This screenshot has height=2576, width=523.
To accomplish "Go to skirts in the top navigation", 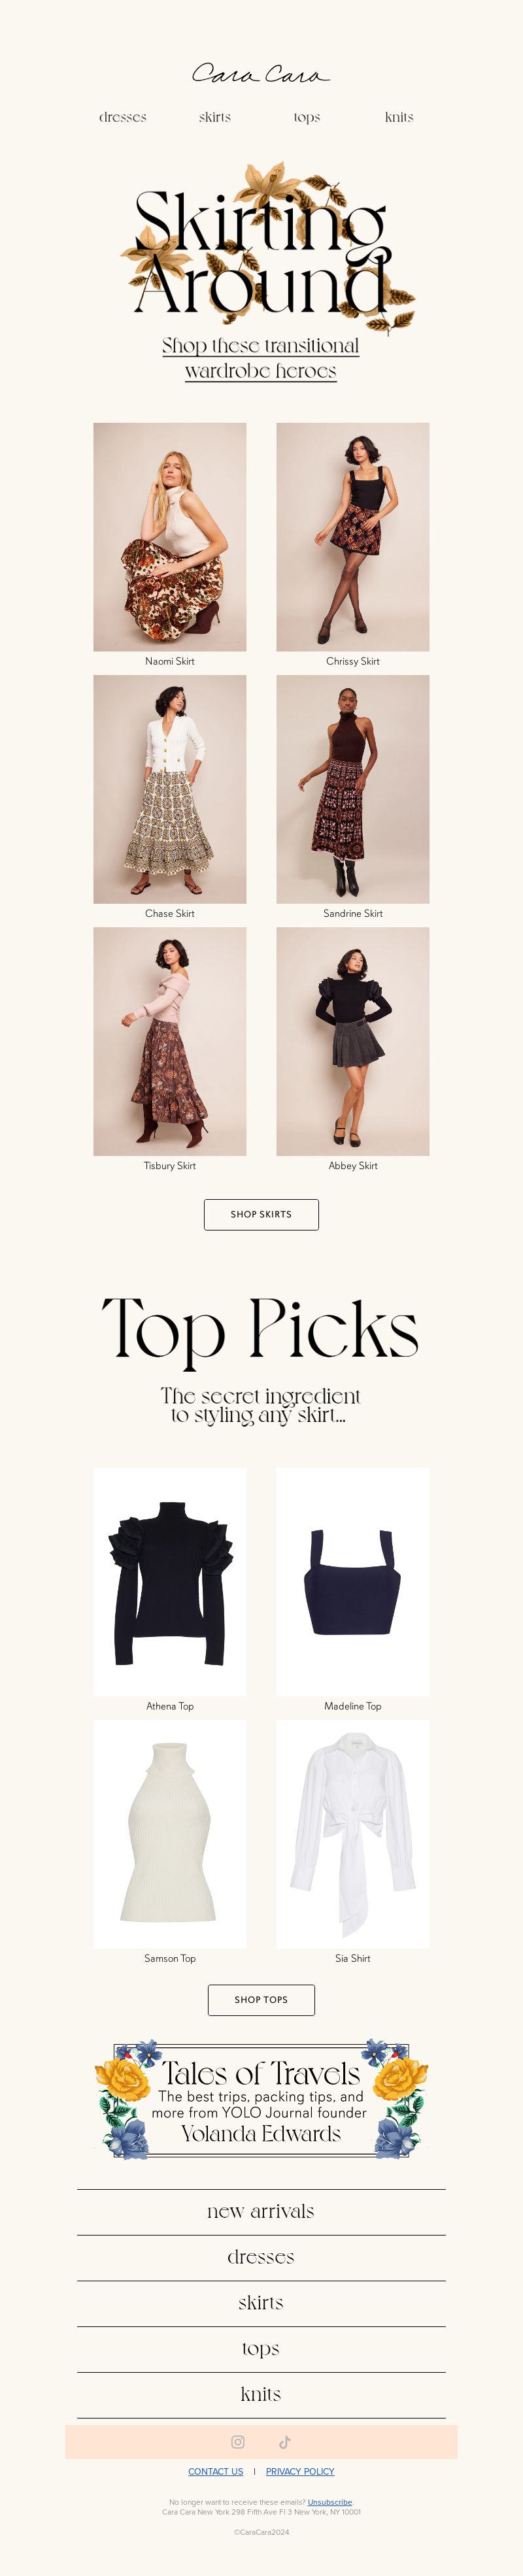I will coord(215,117).
